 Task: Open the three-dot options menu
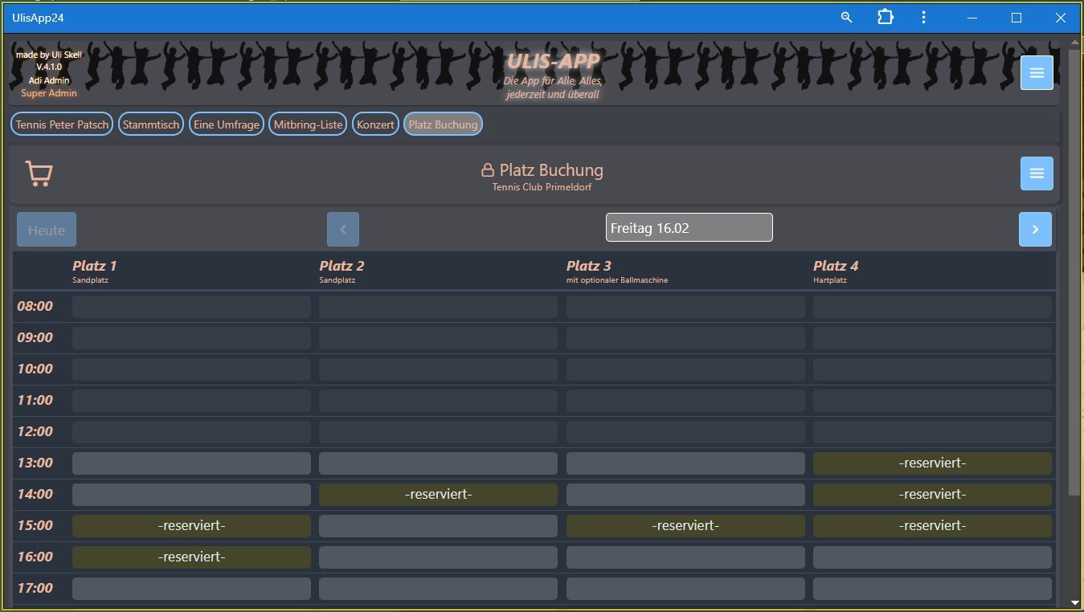click(923, 17)
